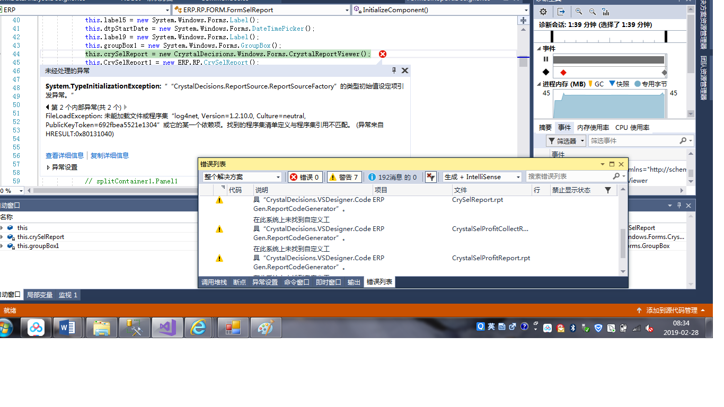This screenshot has height=407, width=724.
Task: Select the warning icon for CrystalSelProfitReport.rpt
Action: click(219, 258)
